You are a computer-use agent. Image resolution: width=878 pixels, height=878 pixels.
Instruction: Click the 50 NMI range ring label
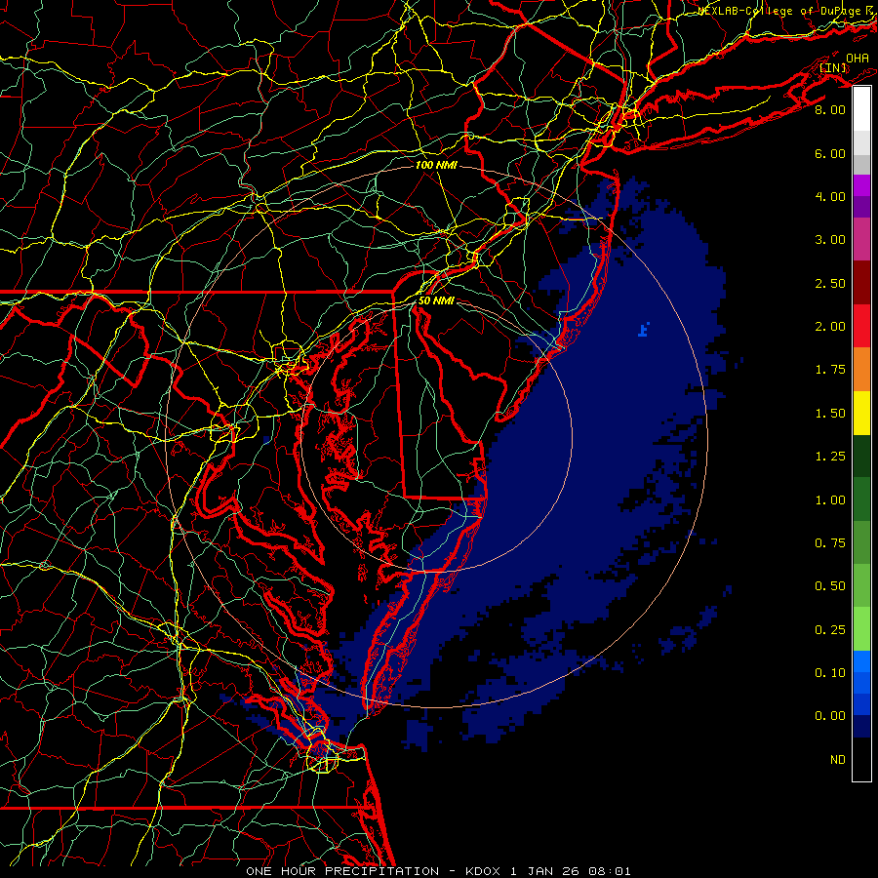tap(436, 300)
